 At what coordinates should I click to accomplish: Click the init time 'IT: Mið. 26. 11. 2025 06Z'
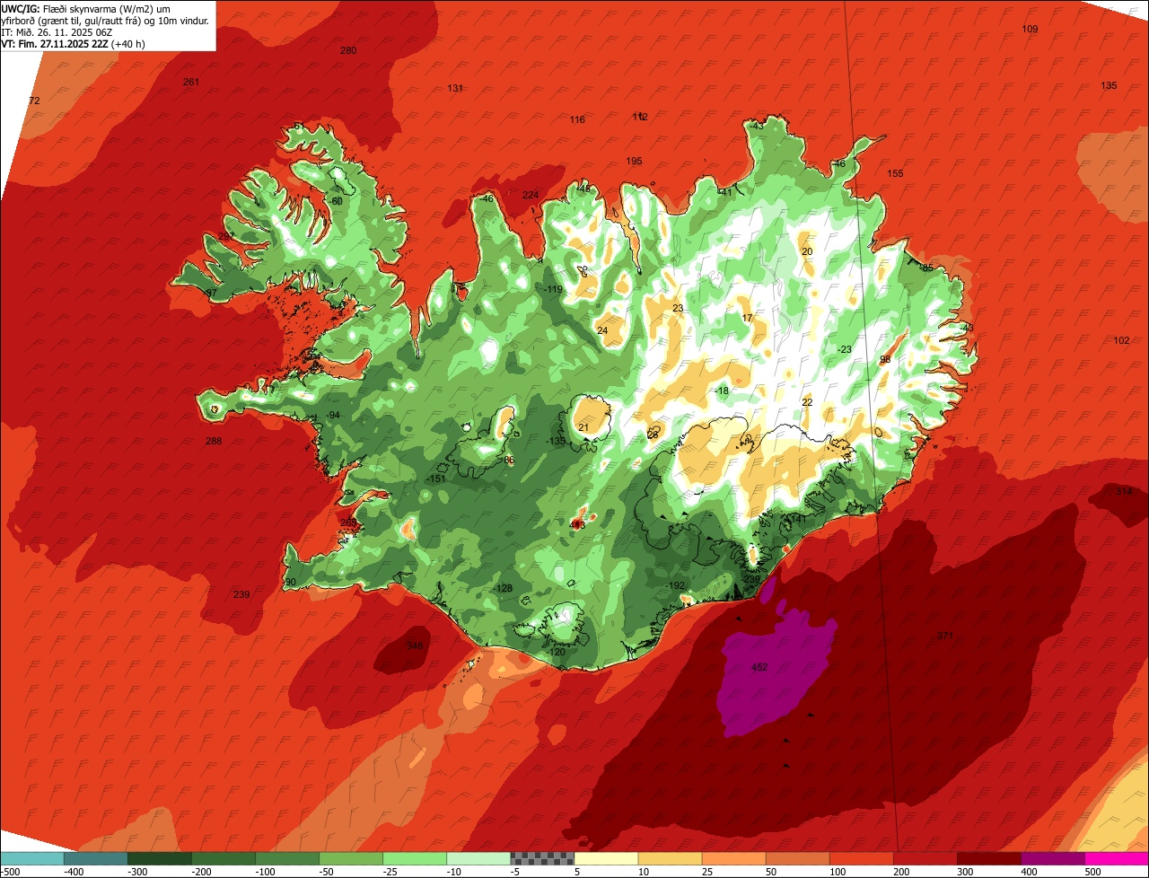56,32
